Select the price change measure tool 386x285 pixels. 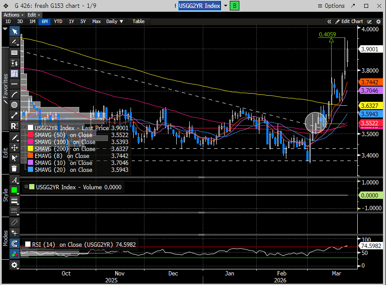(x=14, y=63)
